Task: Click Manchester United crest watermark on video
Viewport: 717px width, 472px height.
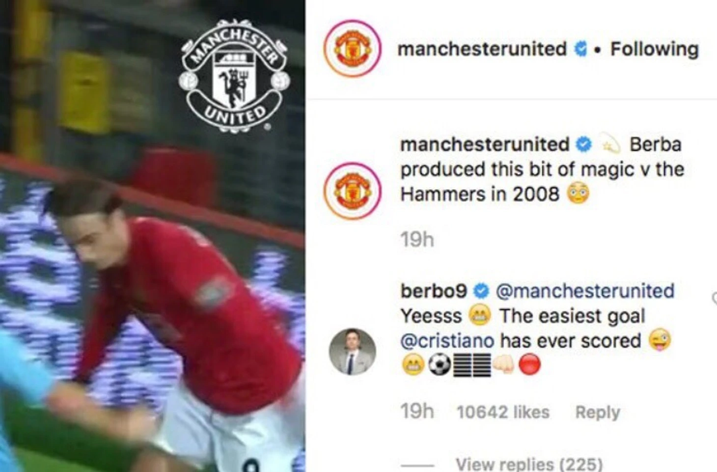Action: [x=234, y=76]
